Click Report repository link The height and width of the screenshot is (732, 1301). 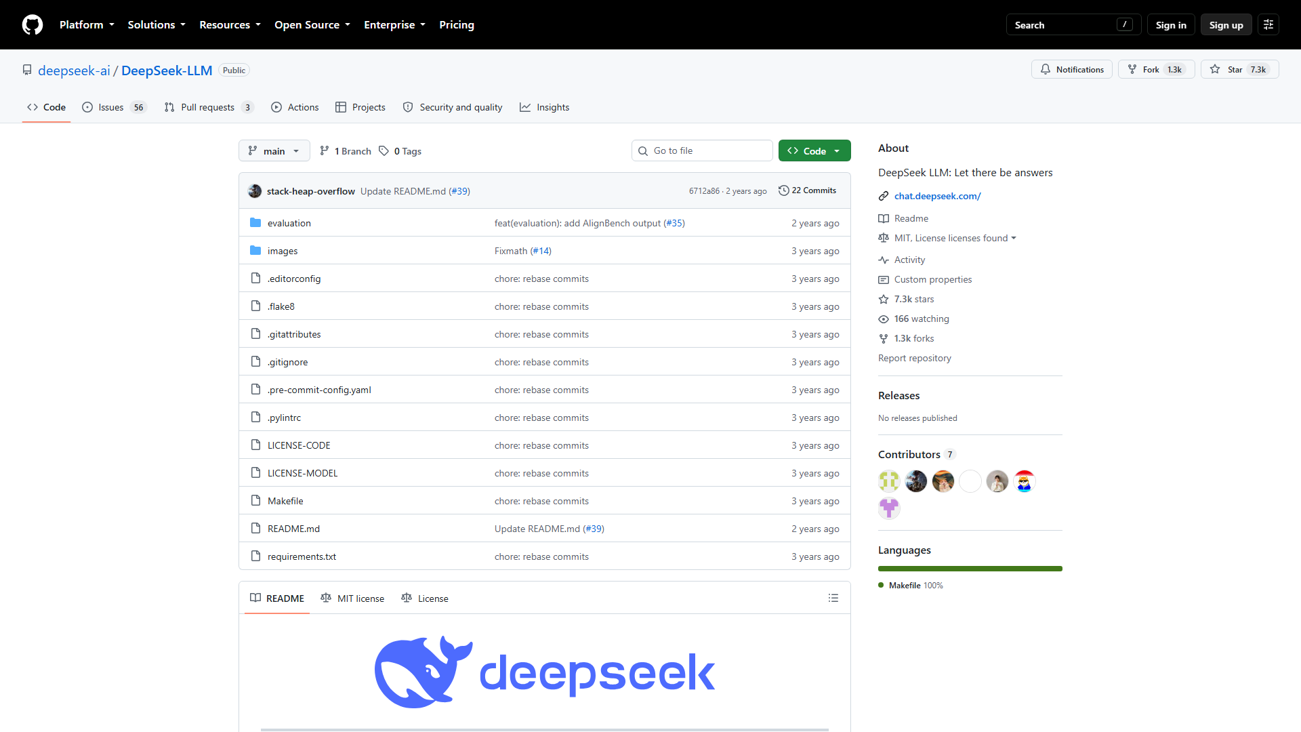(x=914, y=358)
